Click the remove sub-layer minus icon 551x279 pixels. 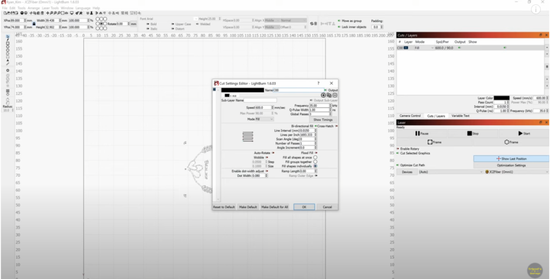335,95
